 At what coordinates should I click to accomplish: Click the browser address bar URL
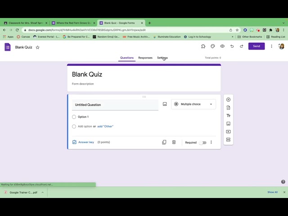pos(87,30)
